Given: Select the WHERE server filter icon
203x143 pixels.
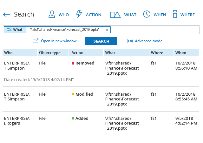Looking at the screenshot, I should [x=175, y=14].
